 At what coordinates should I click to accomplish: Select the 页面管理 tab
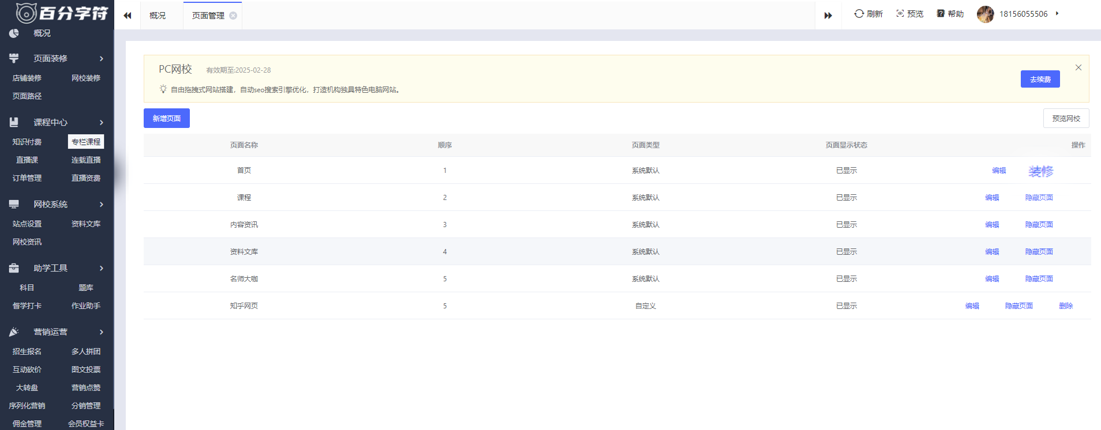[x=208, y=16]
